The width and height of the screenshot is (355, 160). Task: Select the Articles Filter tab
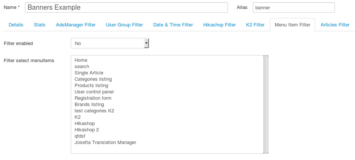(x=335, y=25)
